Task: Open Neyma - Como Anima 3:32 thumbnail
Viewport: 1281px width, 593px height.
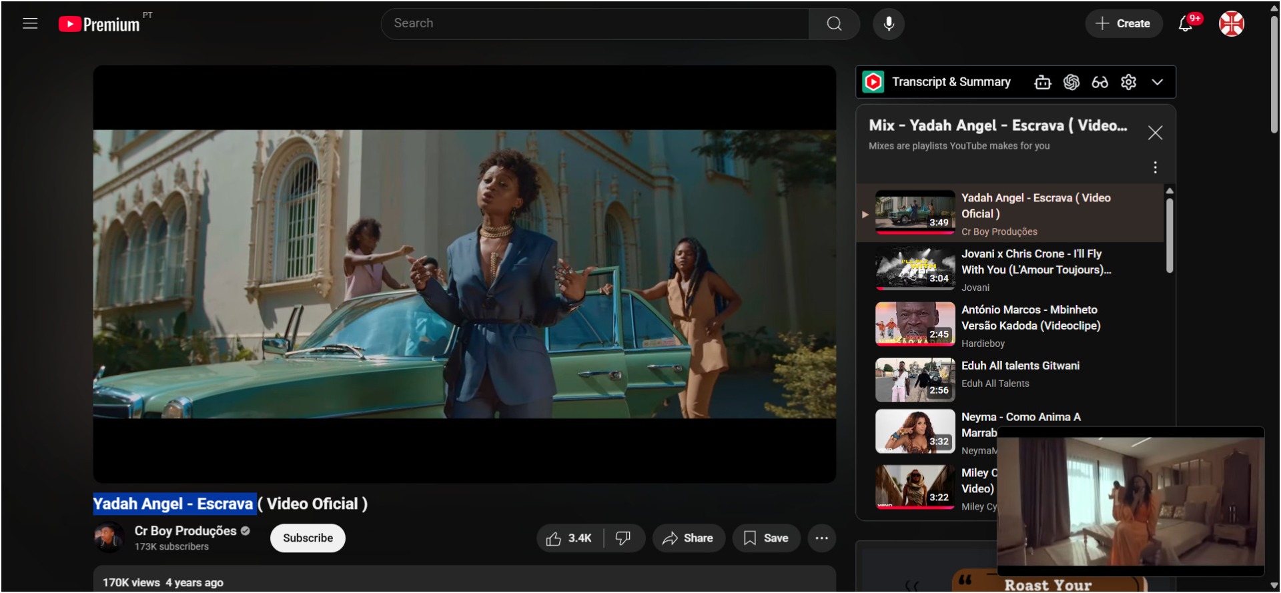Action: 915,432
